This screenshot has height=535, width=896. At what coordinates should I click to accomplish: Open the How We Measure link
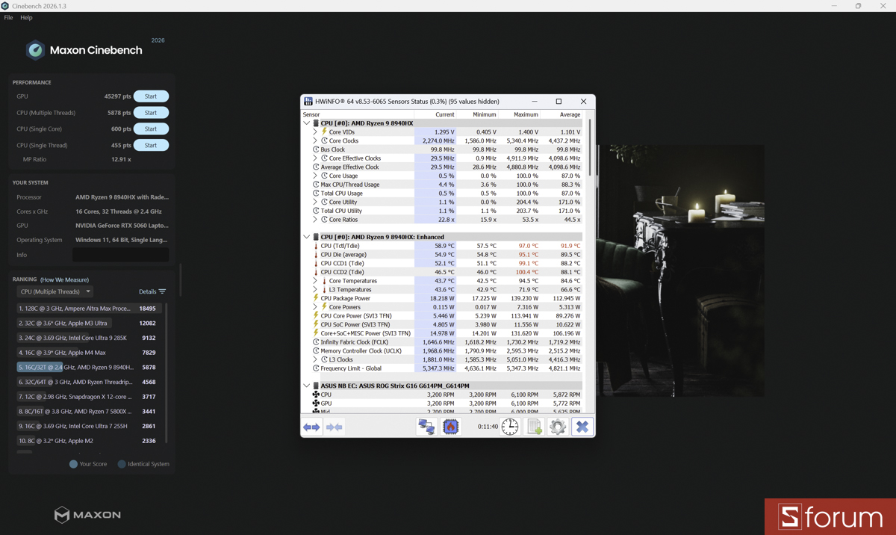click(64, 279)
